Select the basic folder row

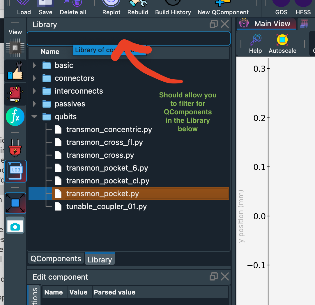click(x=129, y=65)
